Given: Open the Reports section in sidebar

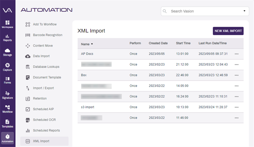Looking at the screenshot, I should (x=7, y=38).
